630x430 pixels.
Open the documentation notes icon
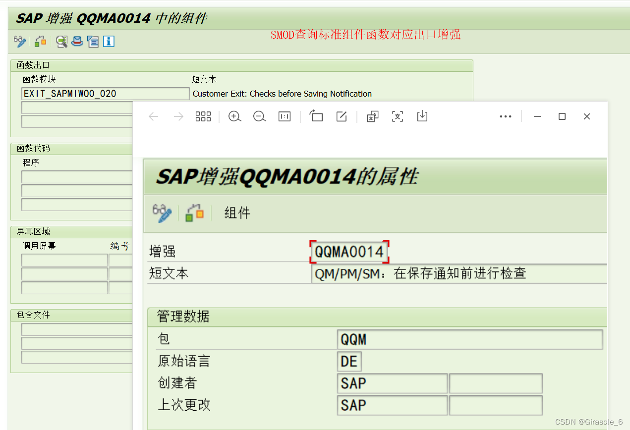pyautogui.click(x=93, y=42)
